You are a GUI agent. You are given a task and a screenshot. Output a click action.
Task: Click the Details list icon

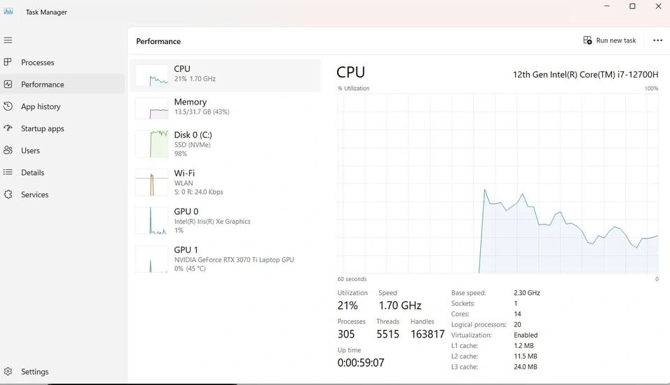(x=8, y=172)
